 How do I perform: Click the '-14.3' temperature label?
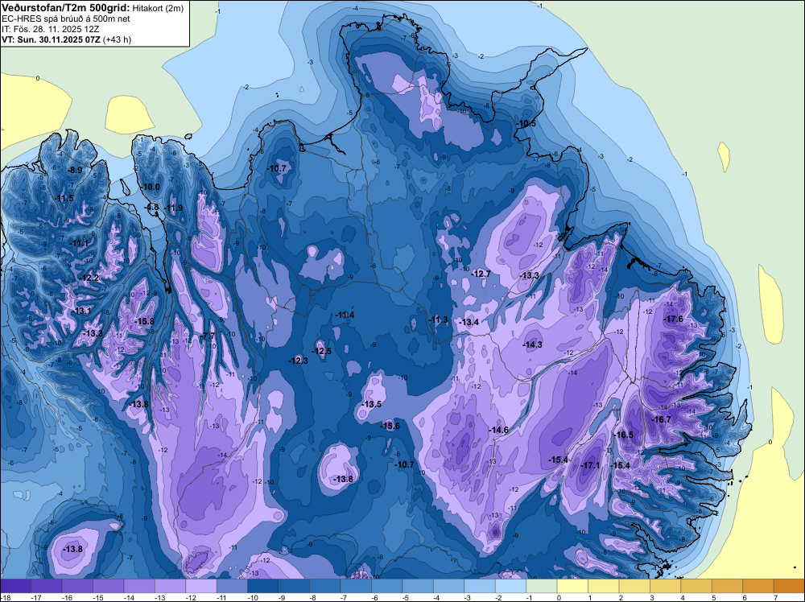pyautogui.click(x=532, y=344)
